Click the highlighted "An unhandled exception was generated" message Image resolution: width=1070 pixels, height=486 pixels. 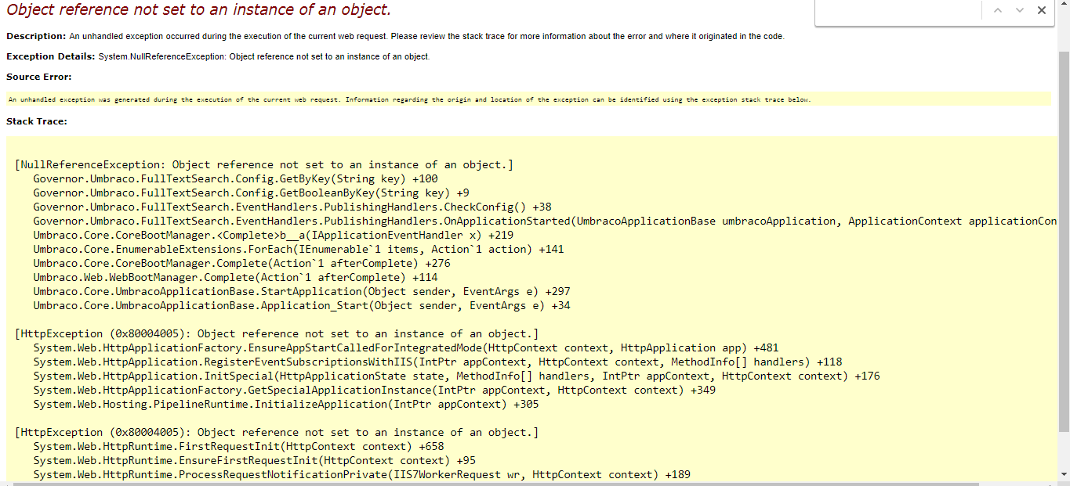coord(409,99)
